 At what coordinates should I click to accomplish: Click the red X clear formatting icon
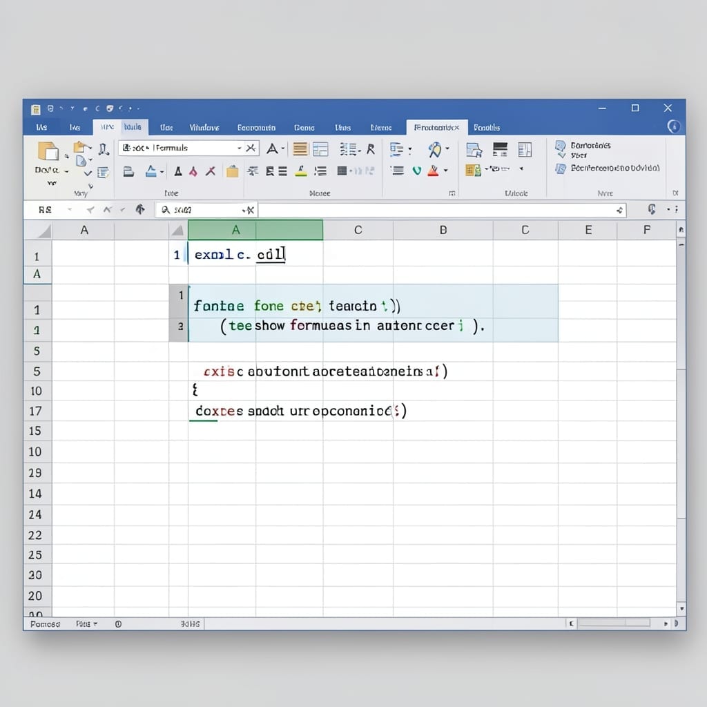point(211,171)
